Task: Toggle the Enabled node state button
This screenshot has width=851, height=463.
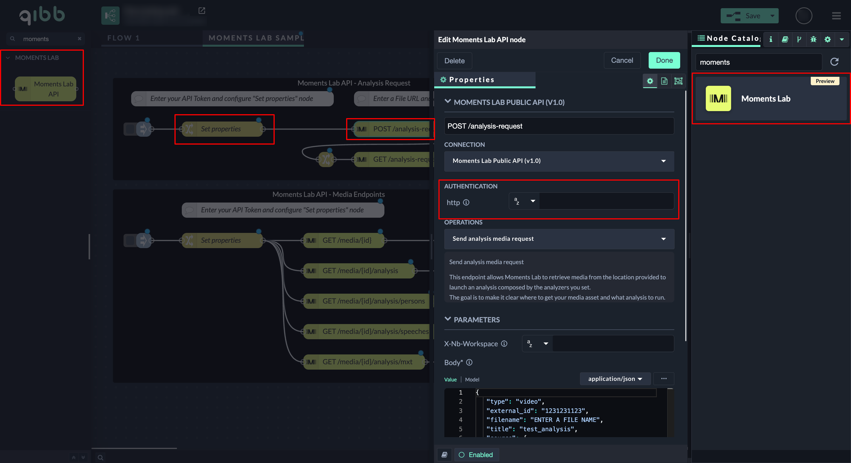Action: [476, 455]
